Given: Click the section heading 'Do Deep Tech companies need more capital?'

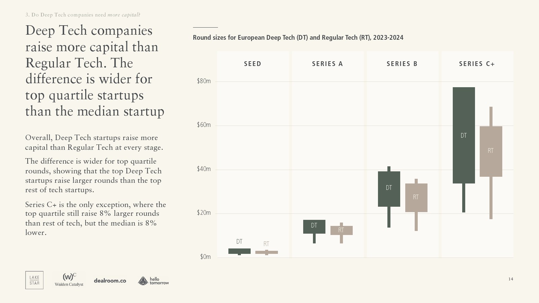Looking at the screenshot, I should pos(83,15).
